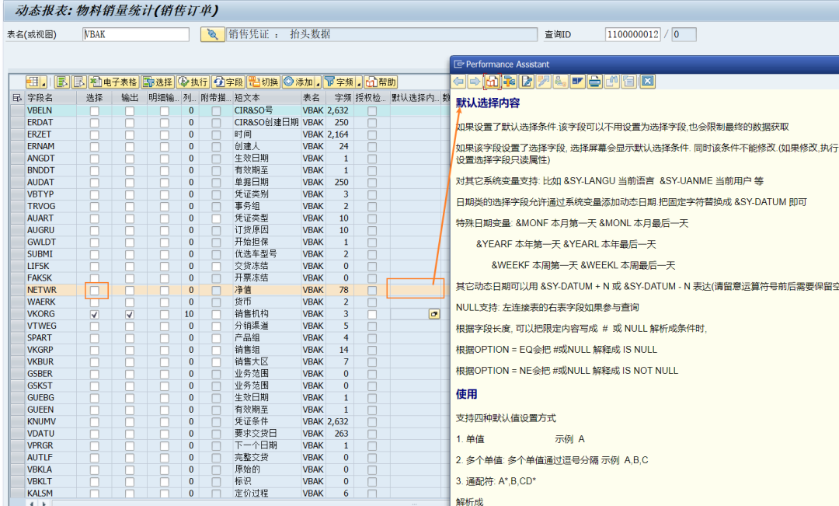Click the 字段名 column header
The height and width of the screenshot is (506, 839).
pyautogui.click(x=50, y=97)
